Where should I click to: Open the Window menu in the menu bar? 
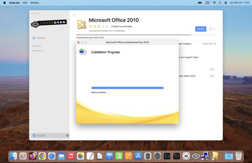point(35,3)
